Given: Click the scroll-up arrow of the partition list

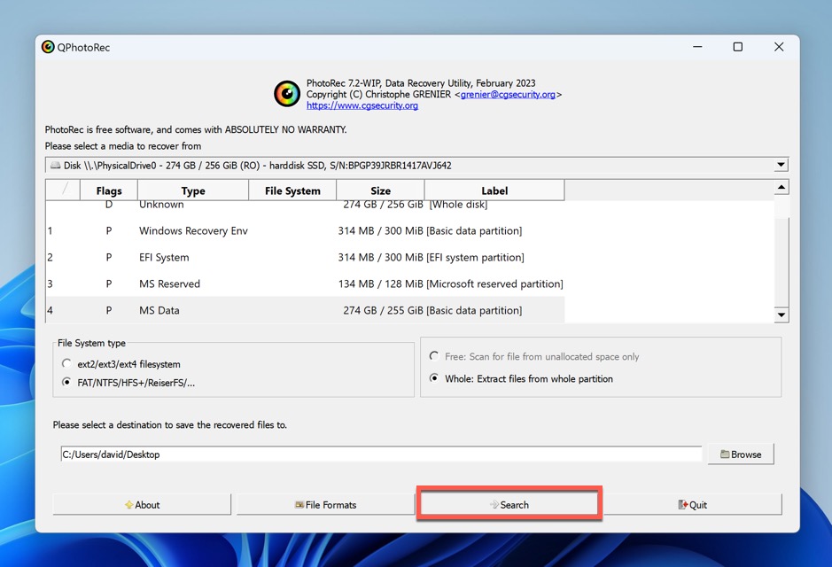Looking at the screenshot, I should pyautogui.click(x=781, y=186).
